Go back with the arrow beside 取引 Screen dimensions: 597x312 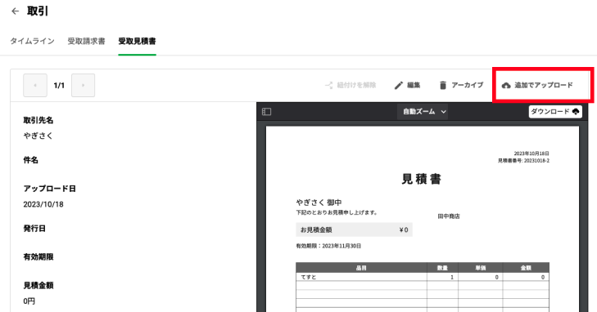coord(15,11)
